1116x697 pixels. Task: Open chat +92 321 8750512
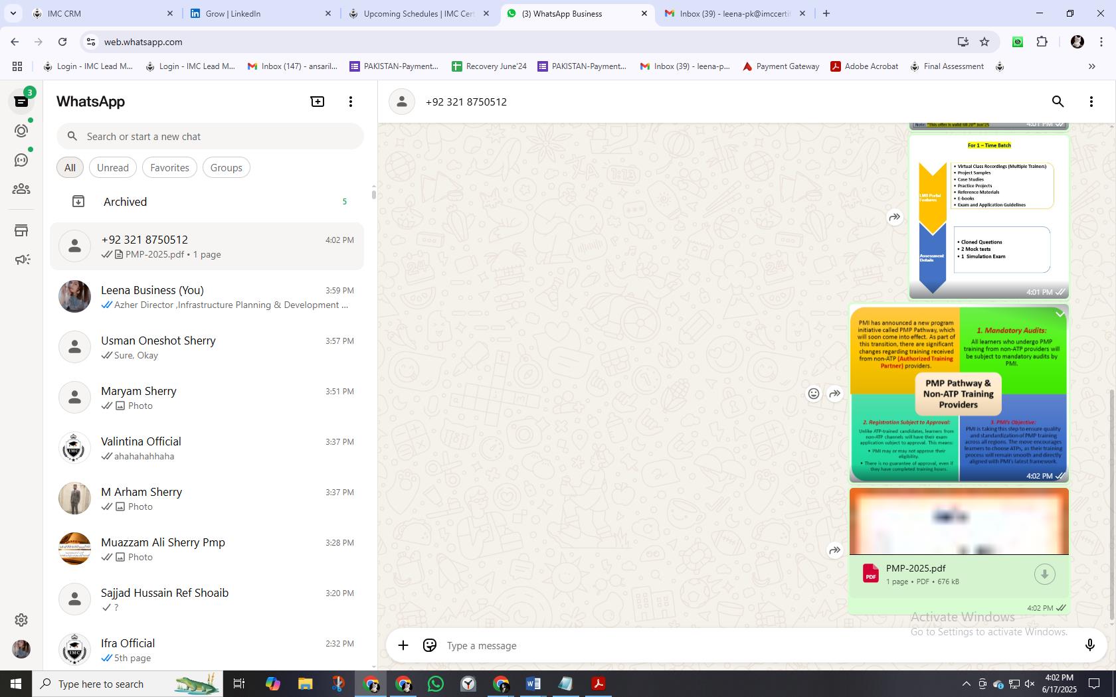pyautogui.click(x=207, y=246)
